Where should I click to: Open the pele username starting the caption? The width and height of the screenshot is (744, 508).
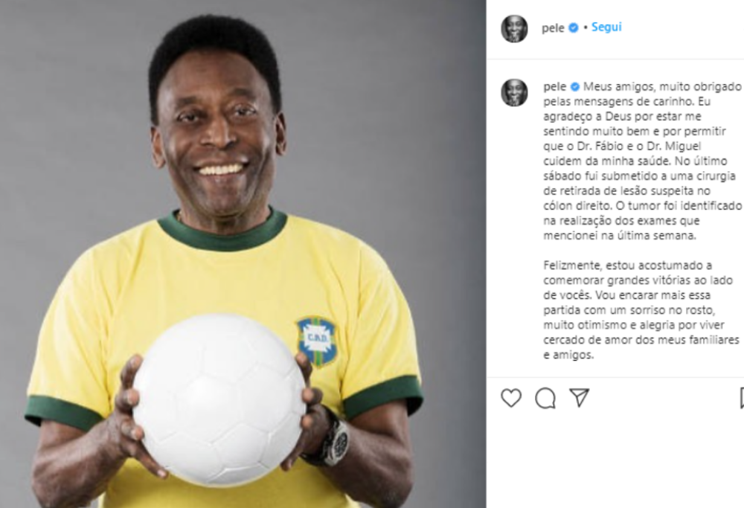coord(555,87)
